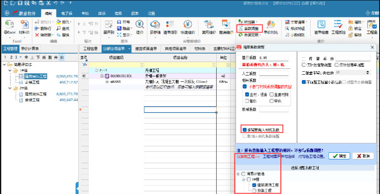Open the 措施项目清单 tab

click(146, 48)
